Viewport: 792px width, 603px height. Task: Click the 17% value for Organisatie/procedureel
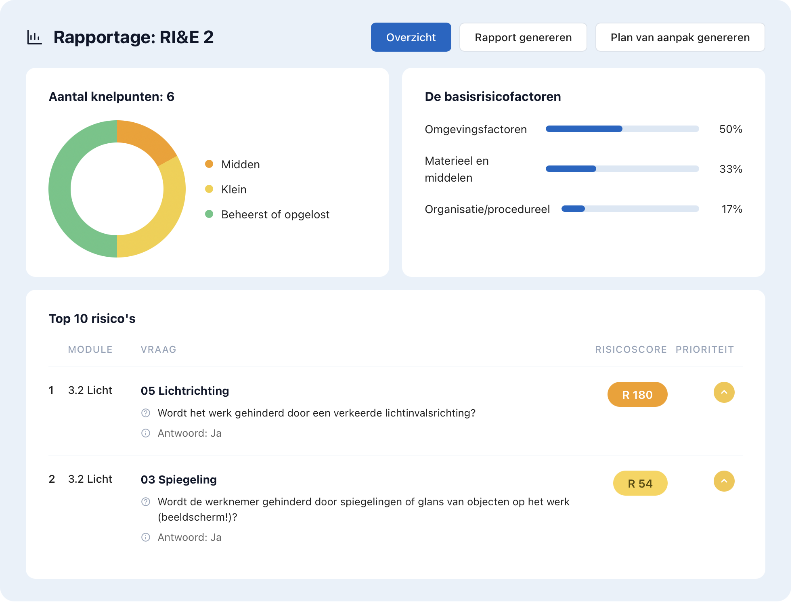732,209
